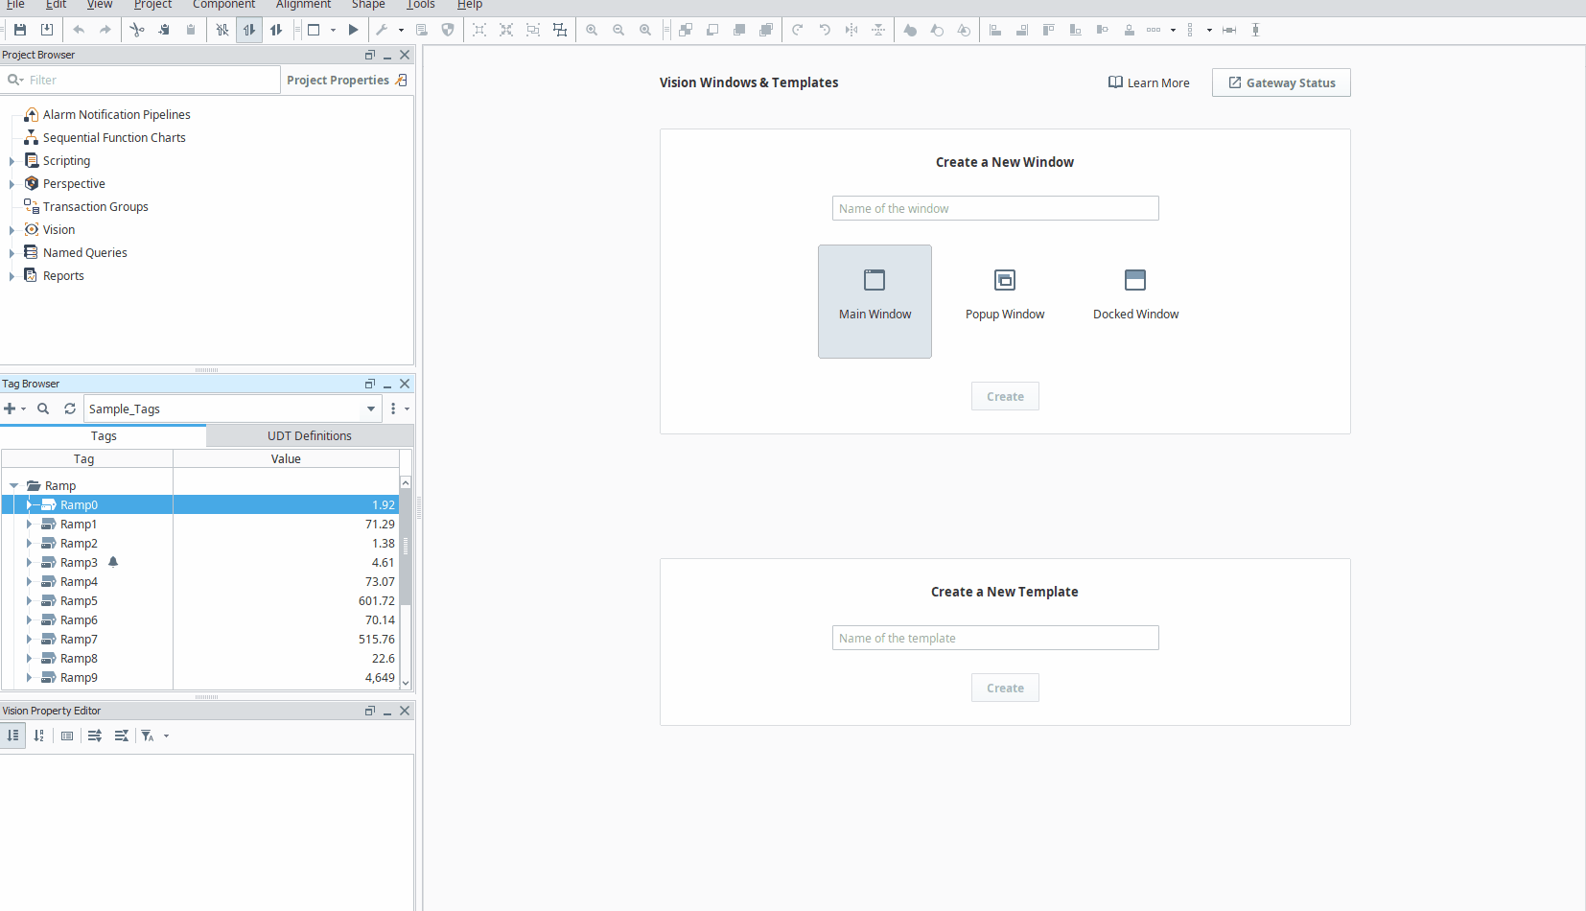The image size is (1586, 911).
Task: Switch to the Tags tab
Action: 104,435
